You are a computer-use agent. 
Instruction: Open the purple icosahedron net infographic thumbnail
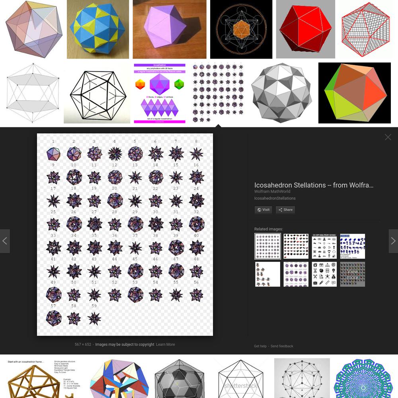pos(160,93)
